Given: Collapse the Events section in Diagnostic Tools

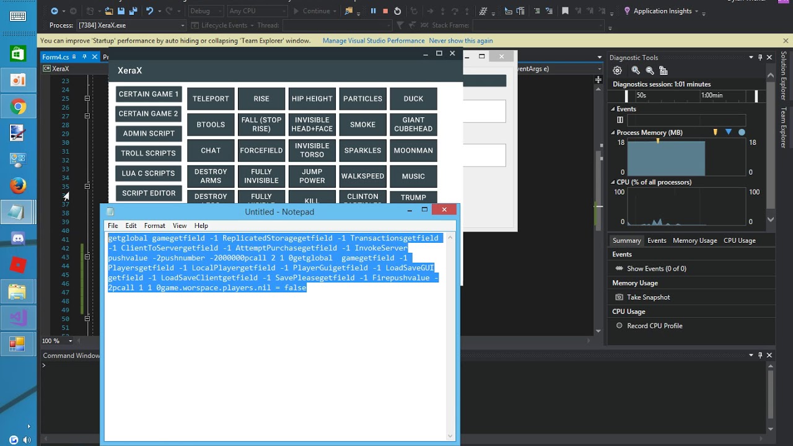Looking at the screenshot, I should [613, 109].
